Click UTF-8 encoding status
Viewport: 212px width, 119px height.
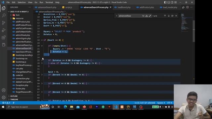(170, 103)
